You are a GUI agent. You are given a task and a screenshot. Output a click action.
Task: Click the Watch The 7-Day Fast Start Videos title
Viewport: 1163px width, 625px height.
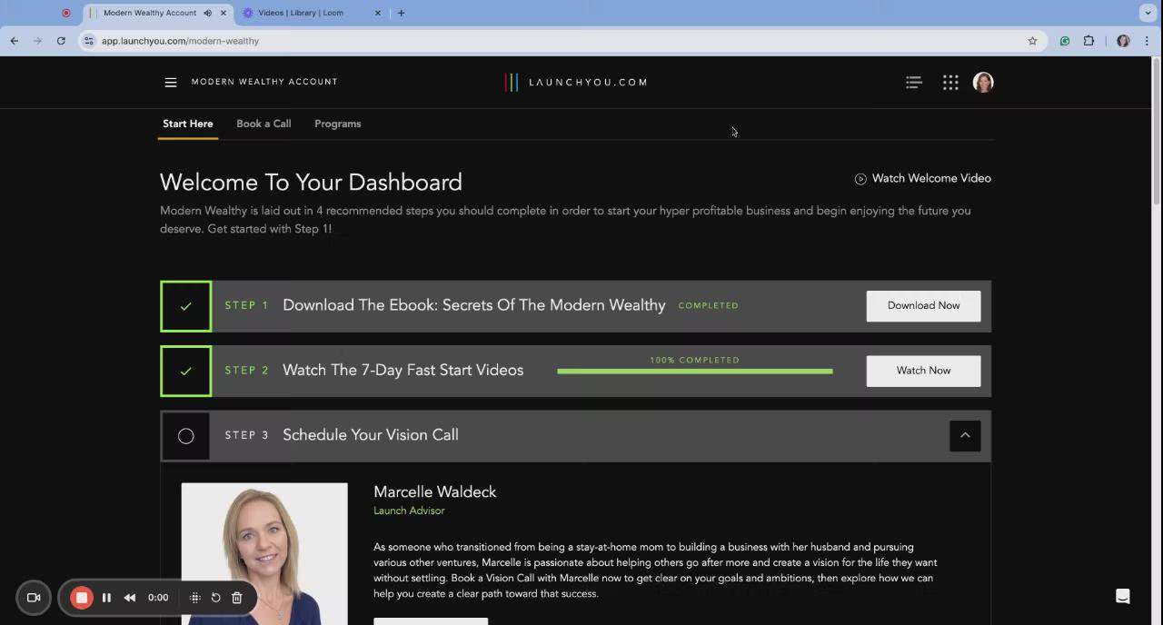point(403,371)
